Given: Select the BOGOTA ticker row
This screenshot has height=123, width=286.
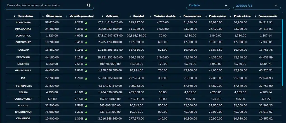Looking at the screenshot, I should (144, 105).
